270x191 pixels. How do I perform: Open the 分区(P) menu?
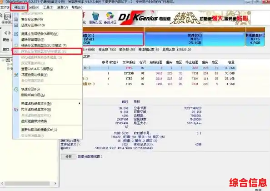pos(34,7)
